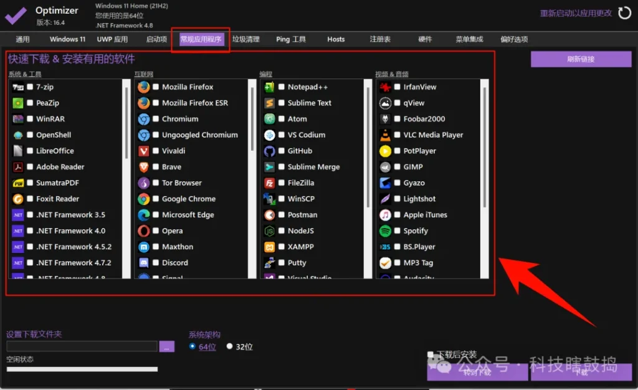
Task: Click the Sublime Merge label
Action: tap(314, 167)
